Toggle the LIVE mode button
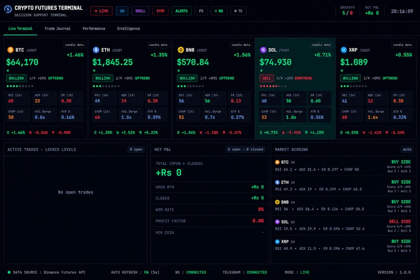The width and height of the screenshot is (420, 280). click(x=101, y=11)
